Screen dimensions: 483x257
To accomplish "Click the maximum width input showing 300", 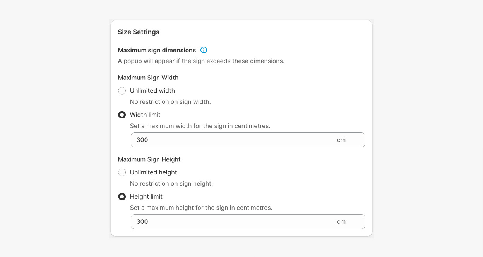I will point(232,140).
